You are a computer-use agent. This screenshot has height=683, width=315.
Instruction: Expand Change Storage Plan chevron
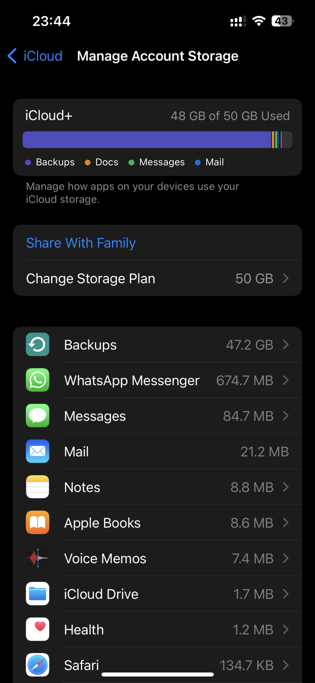pos(286,278)
